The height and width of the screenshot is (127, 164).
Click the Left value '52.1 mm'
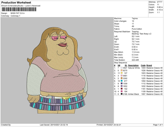pyautogui.click(x=136, y=36)
